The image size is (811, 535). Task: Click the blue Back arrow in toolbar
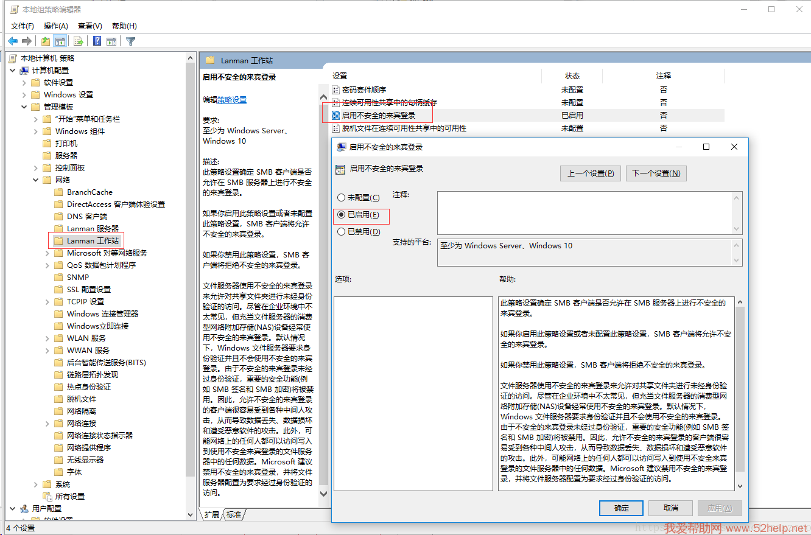coord(12,41)
